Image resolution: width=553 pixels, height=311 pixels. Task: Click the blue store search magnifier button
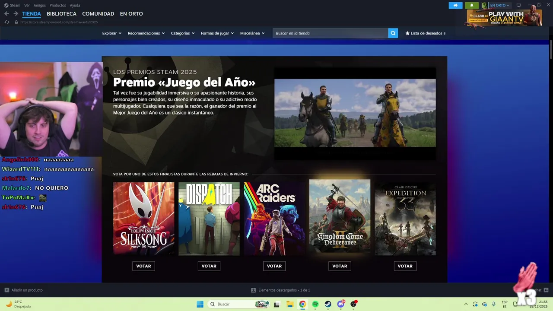click(x=393, y=33)
